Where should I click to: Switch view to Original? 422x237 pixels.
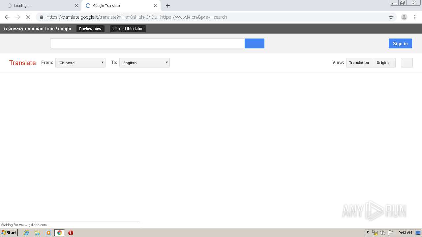pos(383,63)
